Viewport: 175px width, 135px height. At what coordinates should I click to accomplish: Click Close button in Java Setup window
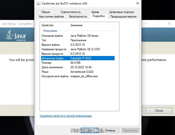click(159, 110)
